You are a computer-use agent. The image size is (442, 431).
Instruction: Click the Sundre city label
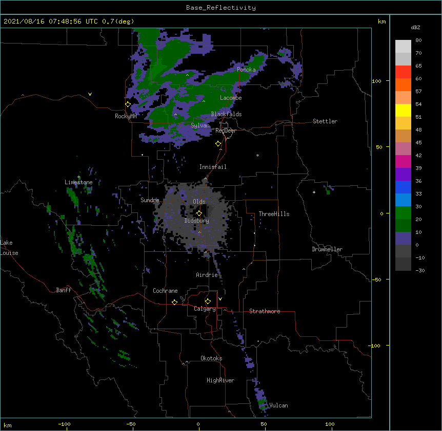[150, 200]
